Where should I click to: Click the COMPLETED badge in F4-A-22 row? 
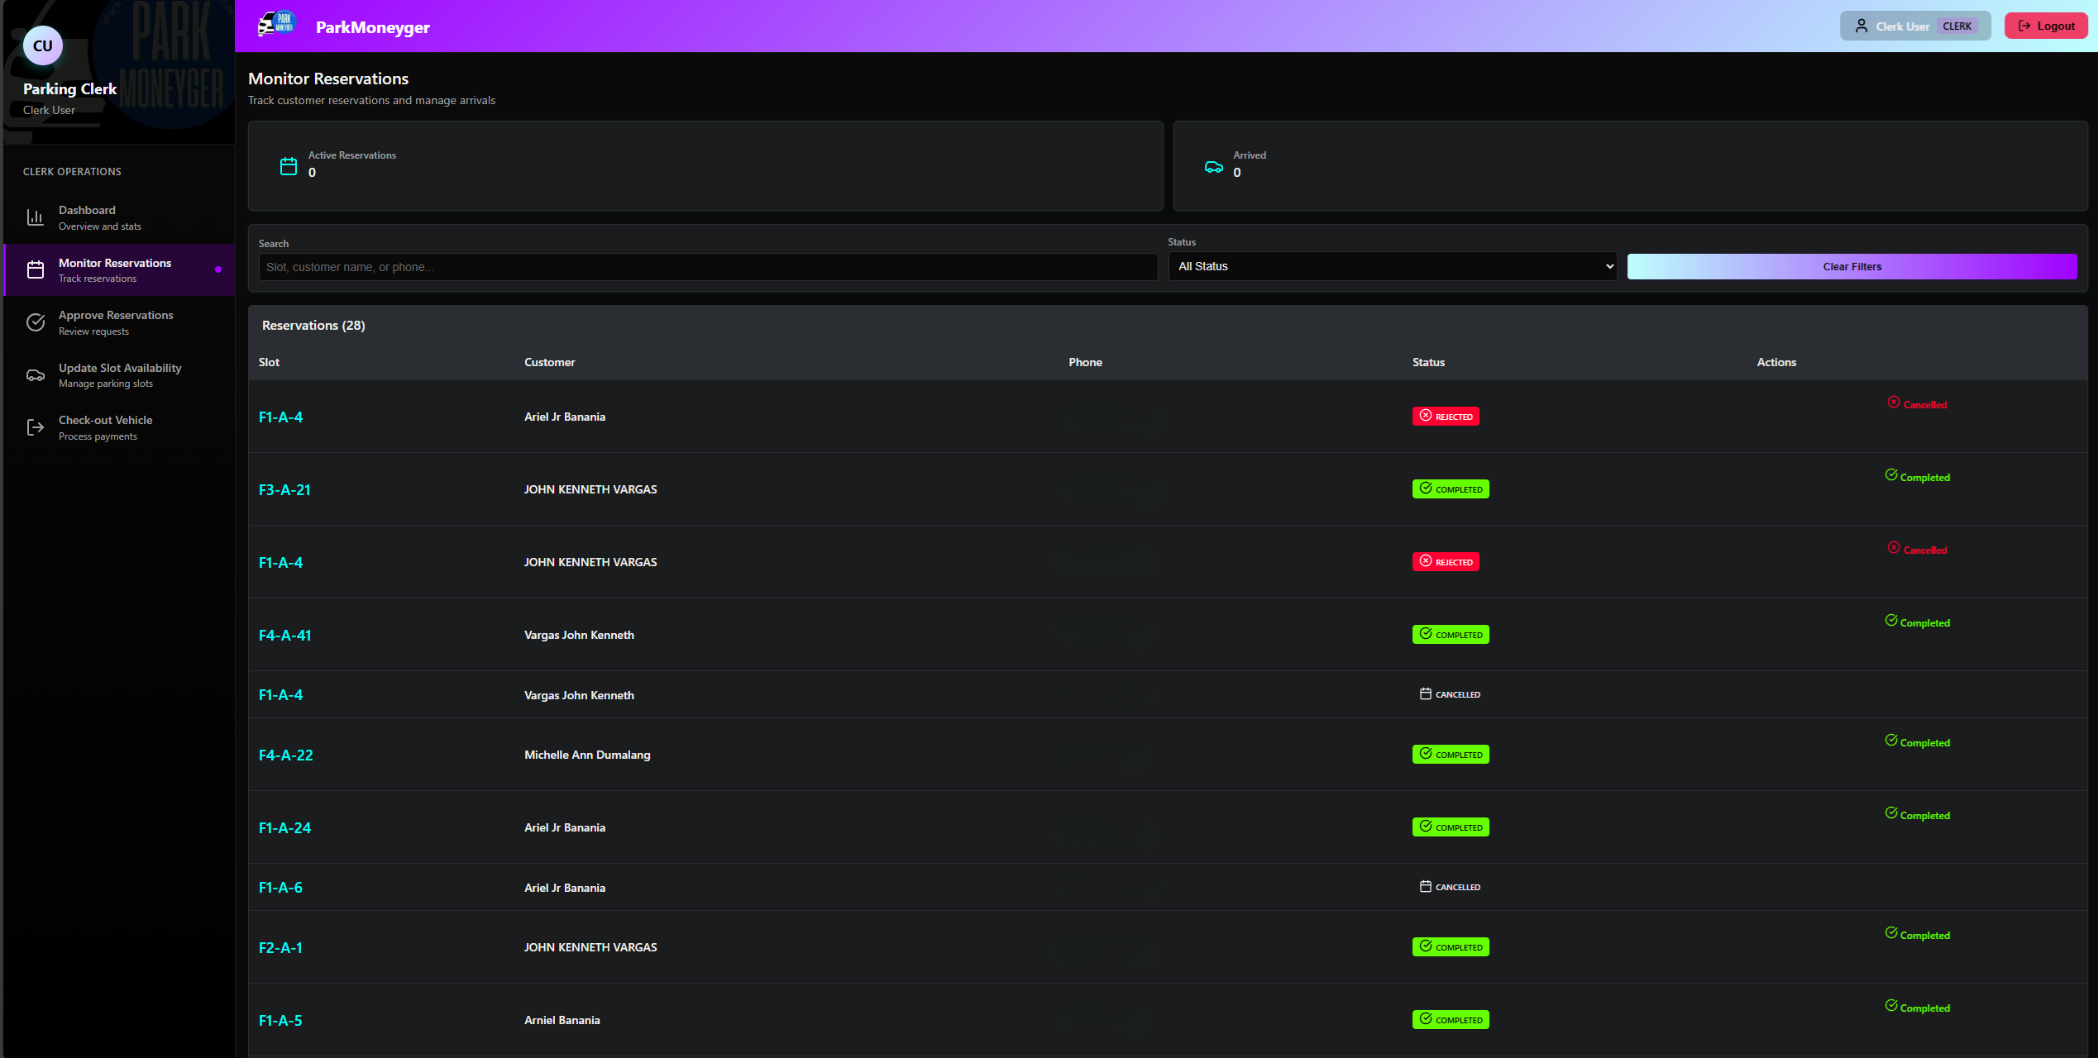[x=1450, y=754]
